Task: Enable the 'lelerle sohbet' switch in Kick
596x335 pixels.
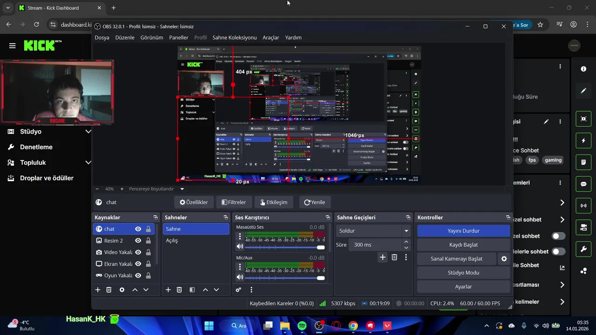Action: [558, 251]
